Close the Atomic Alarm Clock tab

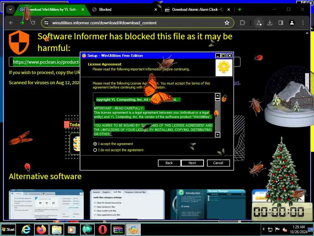[229, 10]
